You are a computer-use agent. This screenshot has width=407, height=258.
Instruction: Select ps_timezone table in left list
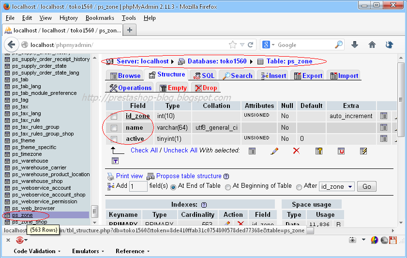(x=27, y=154)
